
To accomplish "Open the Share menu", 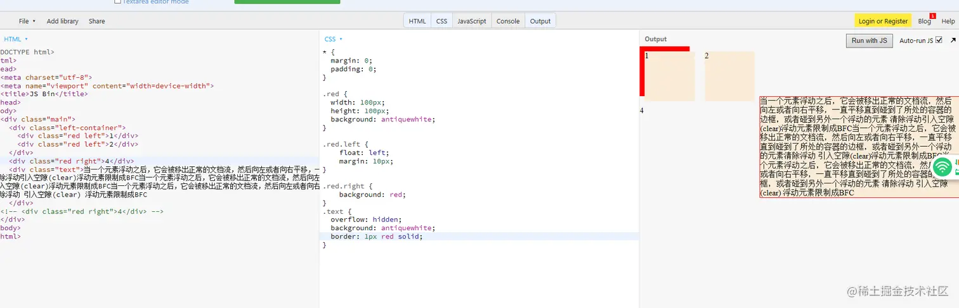I will [x=96, y=21].
